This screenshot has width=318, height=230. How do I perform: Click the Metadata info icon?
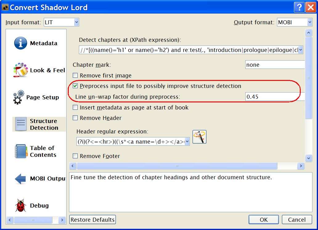pyautogui.click(x=21, y=43)
